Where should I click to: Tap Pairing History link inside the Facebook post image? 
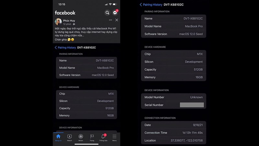(x=67, y=47)
